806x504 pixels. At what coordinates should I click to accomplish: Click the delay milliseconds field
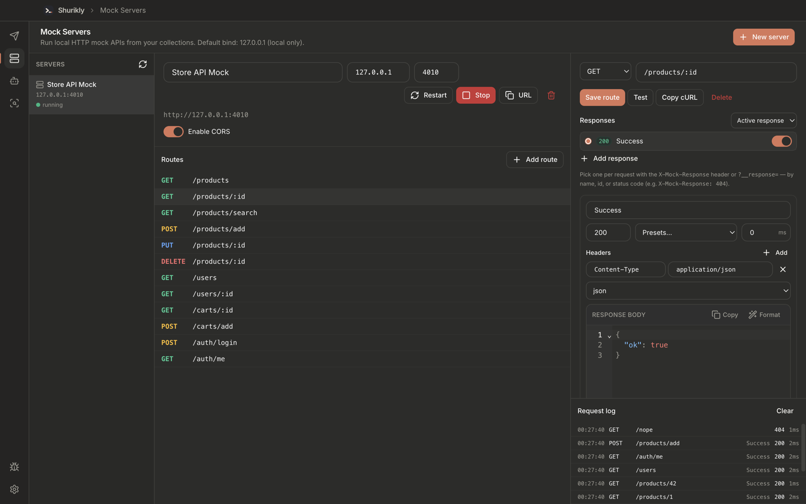tap(766, 232)
